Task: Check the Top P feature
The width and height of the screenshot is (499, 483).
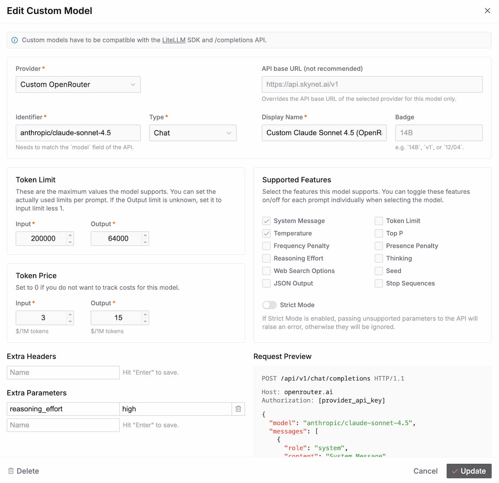Action: [379, 233]
